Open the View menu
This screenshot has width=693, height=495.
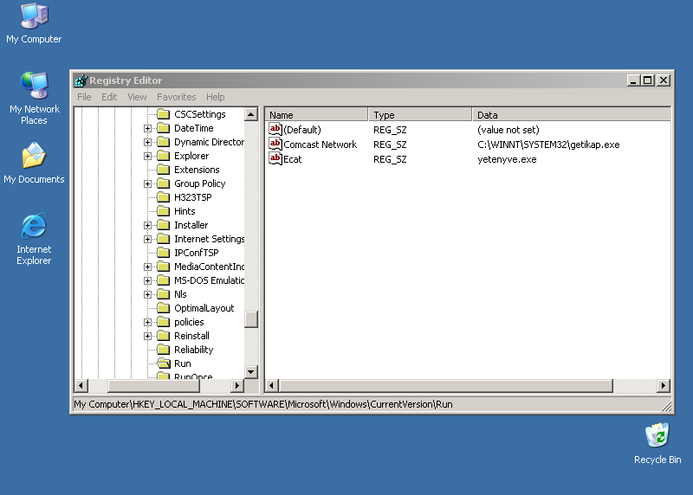tap(137, 97)
